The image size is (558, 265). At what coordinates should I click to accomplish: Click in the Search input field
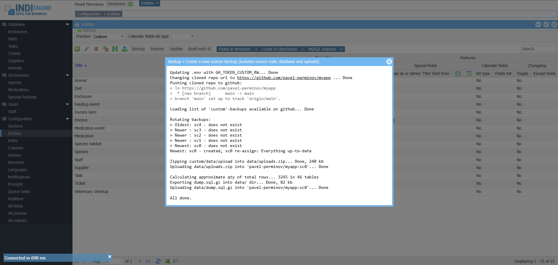pyautogui.click(x=538, y=49)
